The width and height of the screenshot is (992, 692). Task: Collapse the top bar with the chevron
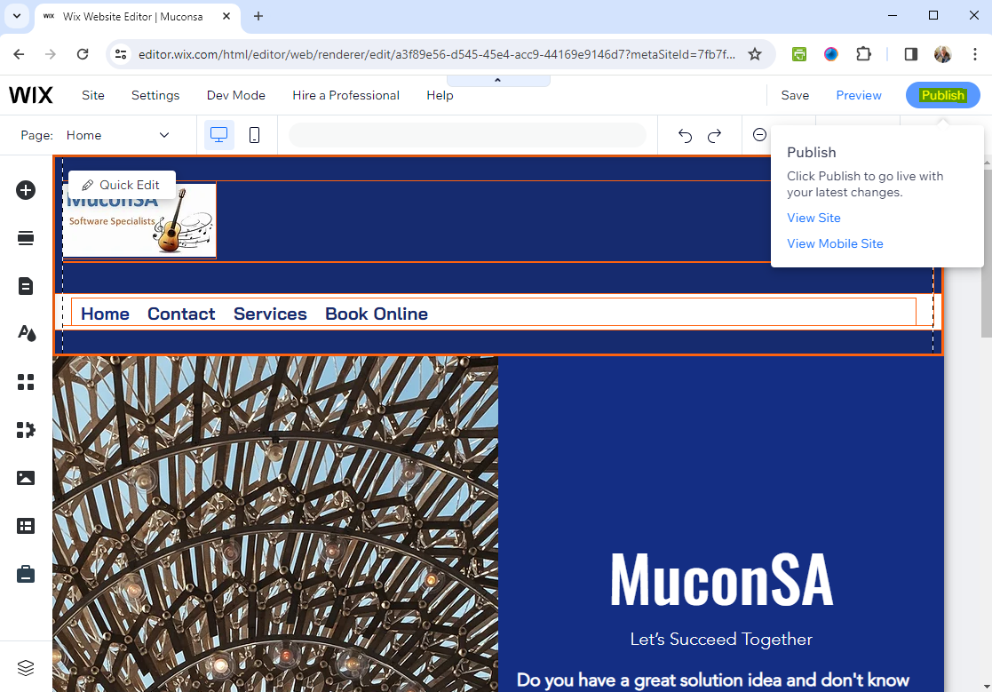(498, 80)
